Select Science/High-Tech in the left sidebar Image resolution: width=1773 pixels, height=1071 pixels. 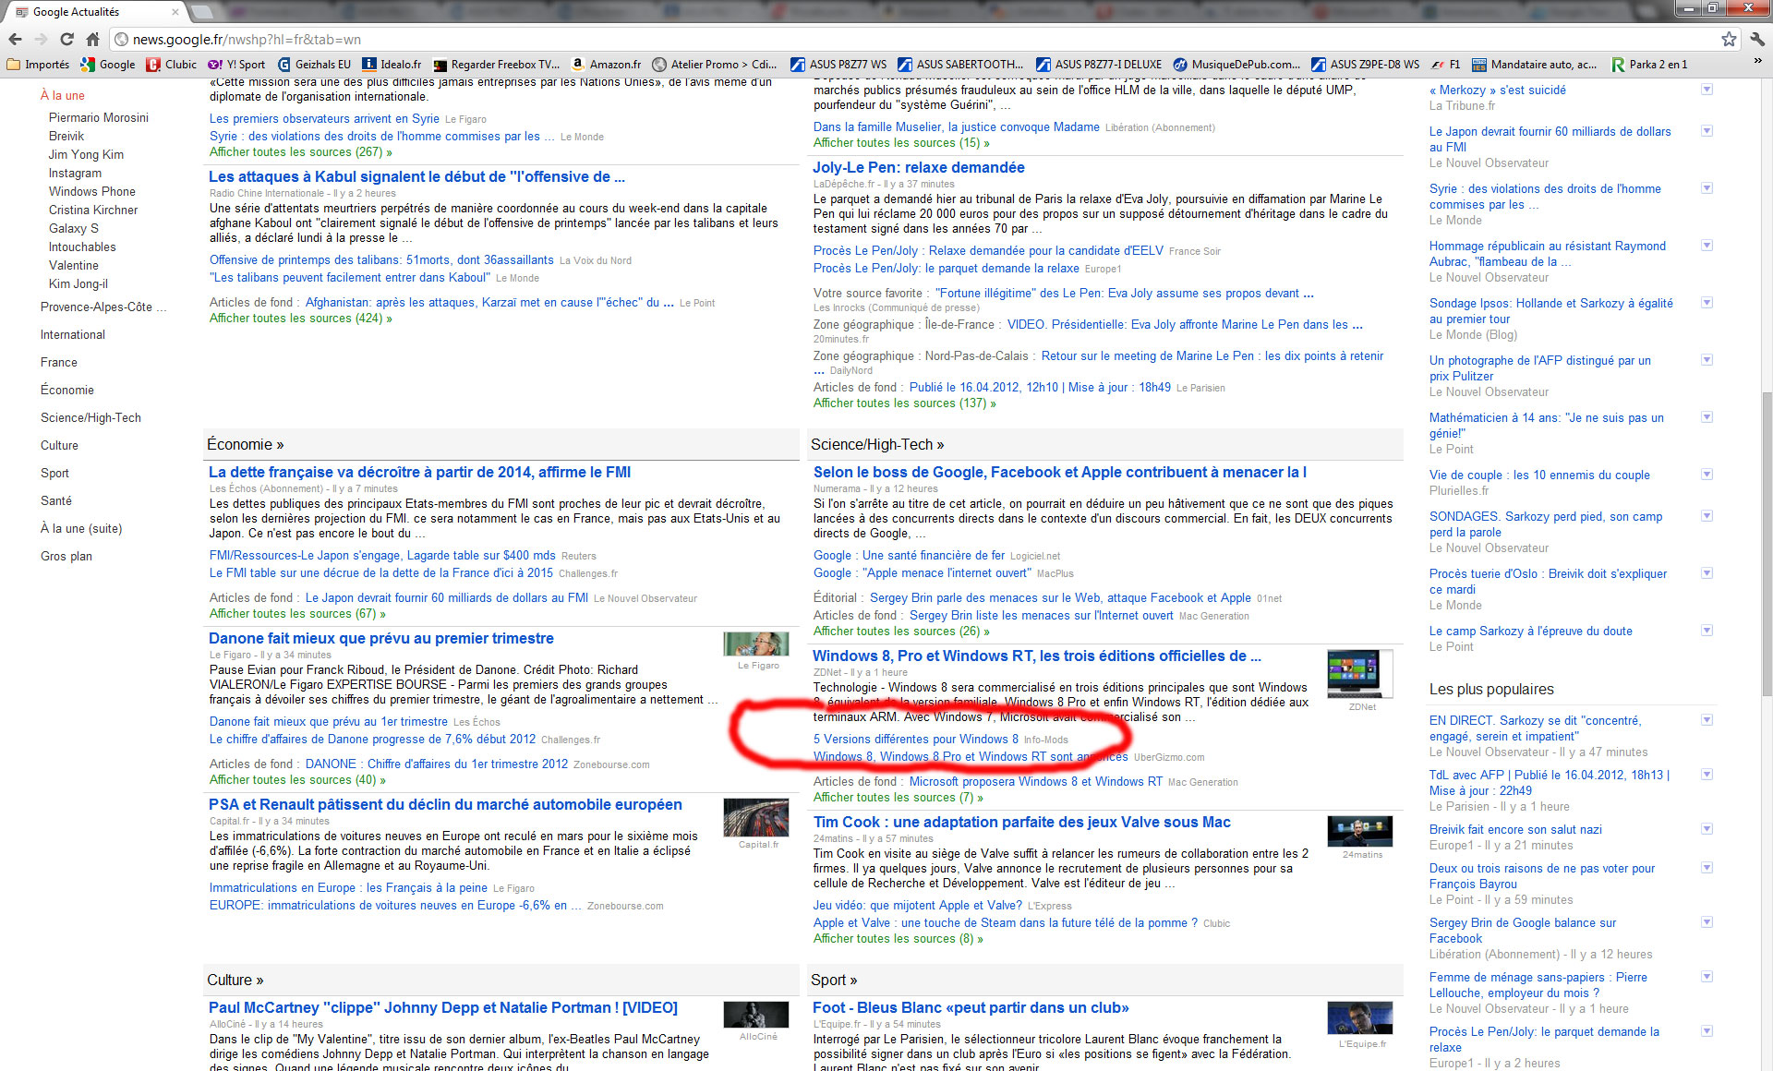point(90,417)
